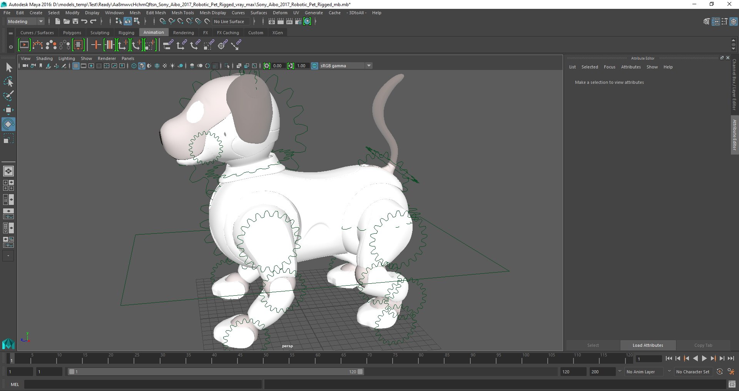739x391 pixels.
Task: Open the No Character Set dropdown arrow
Action: pyautogui.click(x=669, y=371)
